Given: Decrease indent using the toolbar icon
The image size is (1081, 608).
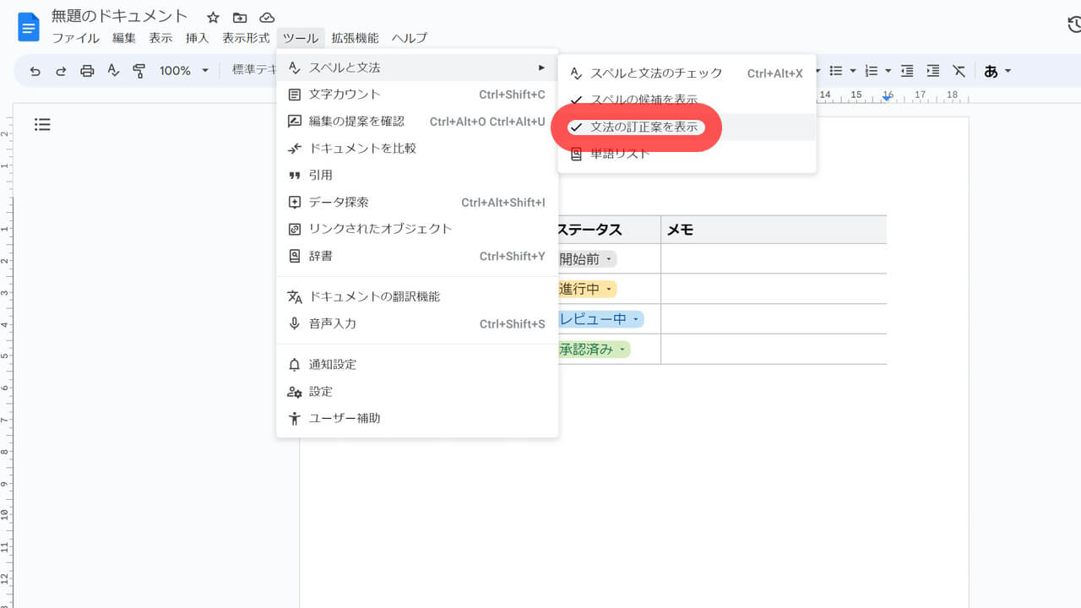Looking at the screenshot, I should [907, 71].
